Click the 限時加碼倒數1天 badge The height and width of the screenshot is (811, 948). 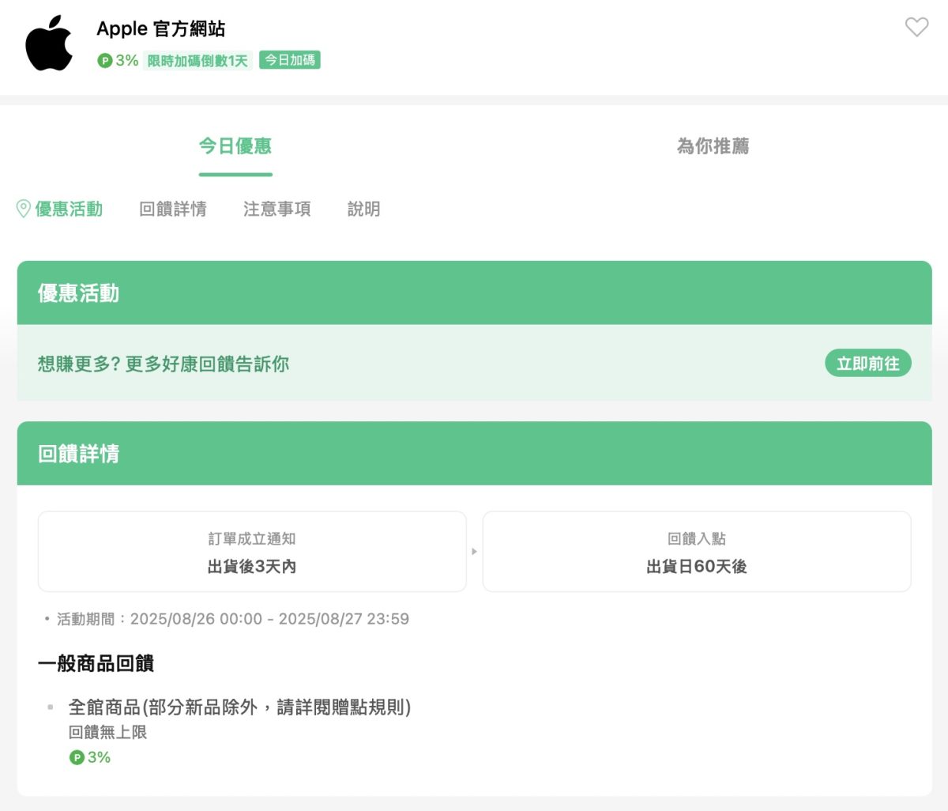coord(197,61)
